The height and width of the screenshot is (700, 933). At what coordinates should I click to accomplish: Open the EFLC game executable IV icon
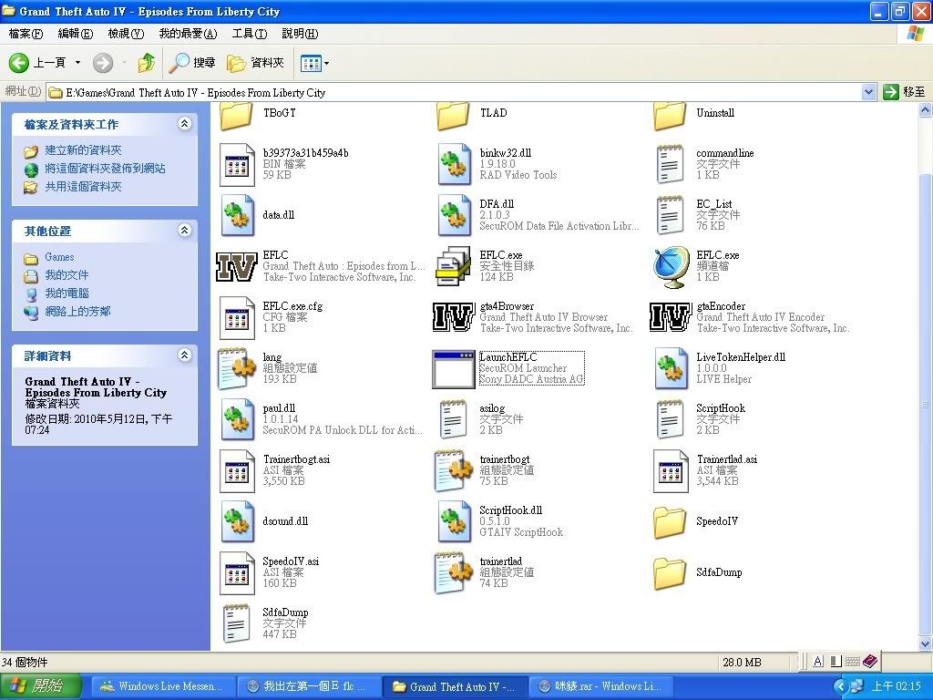tap(237, 266)
